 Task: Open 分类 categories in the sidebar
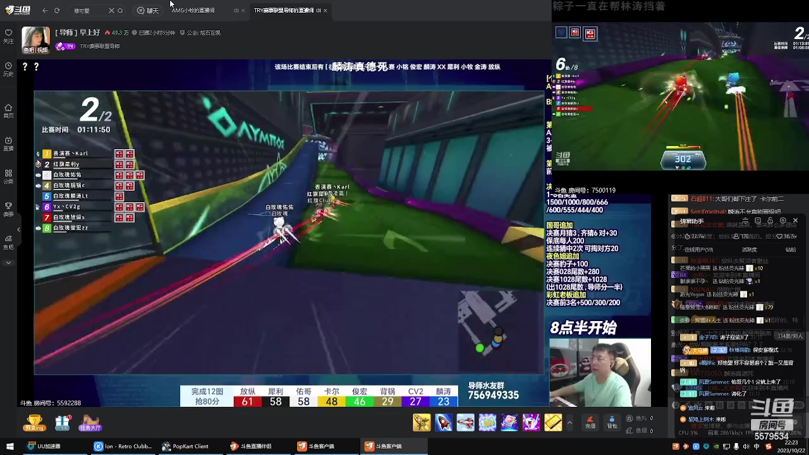[x=8, y=176]
